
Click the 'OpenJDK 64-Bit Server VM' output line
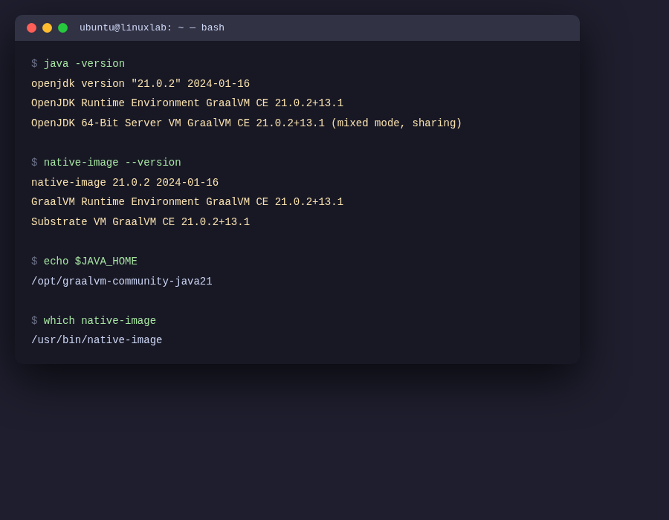pos(247,123)
